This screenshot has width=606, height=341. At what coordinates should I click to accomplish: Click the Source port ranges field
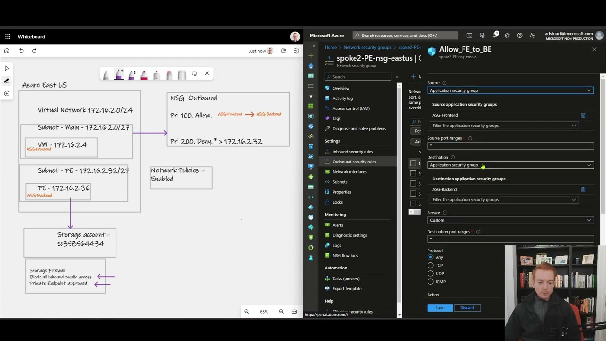tap(510, 146)
